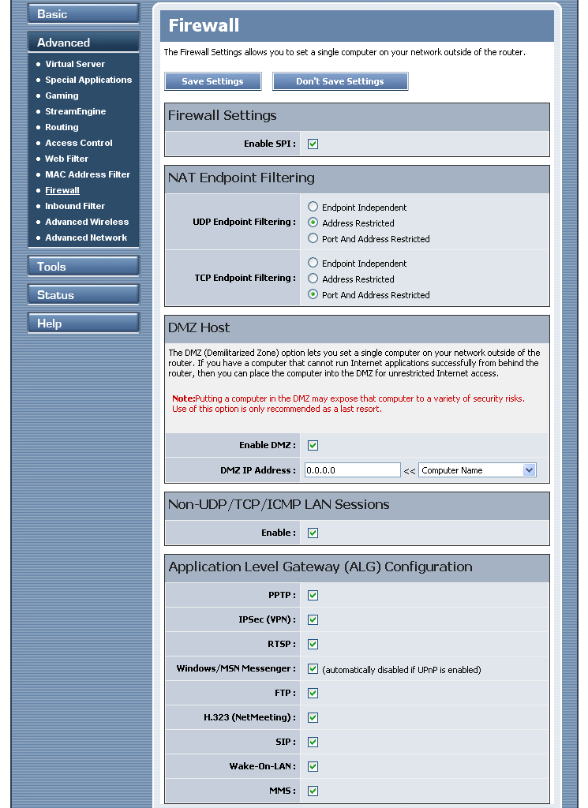Image resolution: width=588 pixels, height=808 pixels.
Task: Open the Computer Name dropdown
Action: (478, 470)
